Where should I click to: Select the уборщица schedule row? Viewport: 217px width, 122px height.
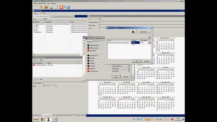(x=60, y=32)
